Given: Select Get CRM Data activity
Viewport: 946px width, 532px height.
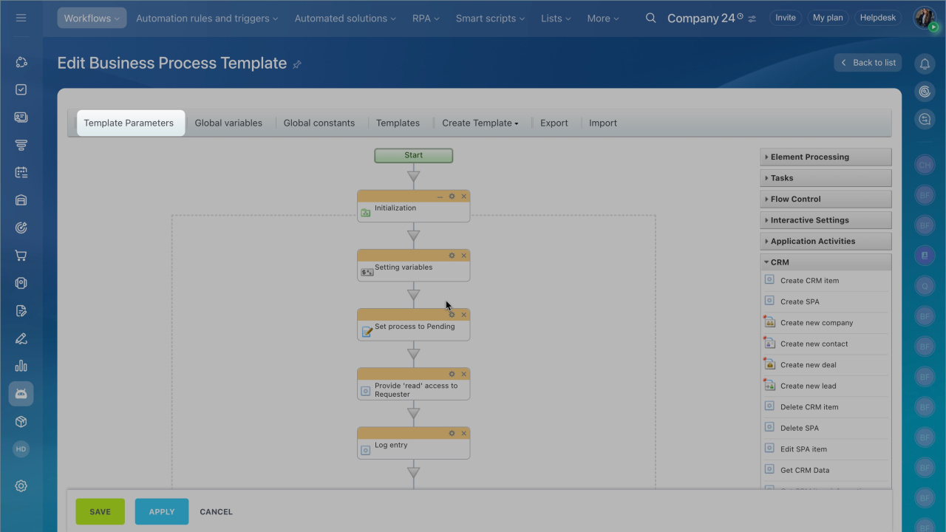Looking at the screenshot, I should [804, 470].
